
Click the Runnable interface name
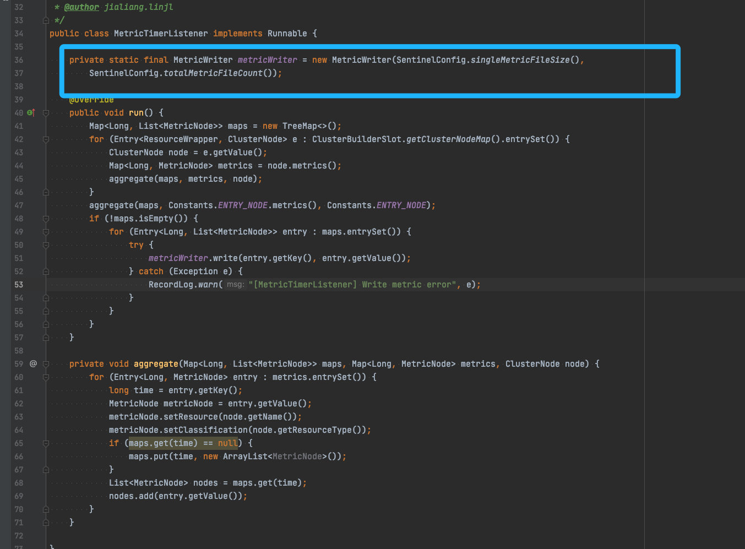pos(287,34)
